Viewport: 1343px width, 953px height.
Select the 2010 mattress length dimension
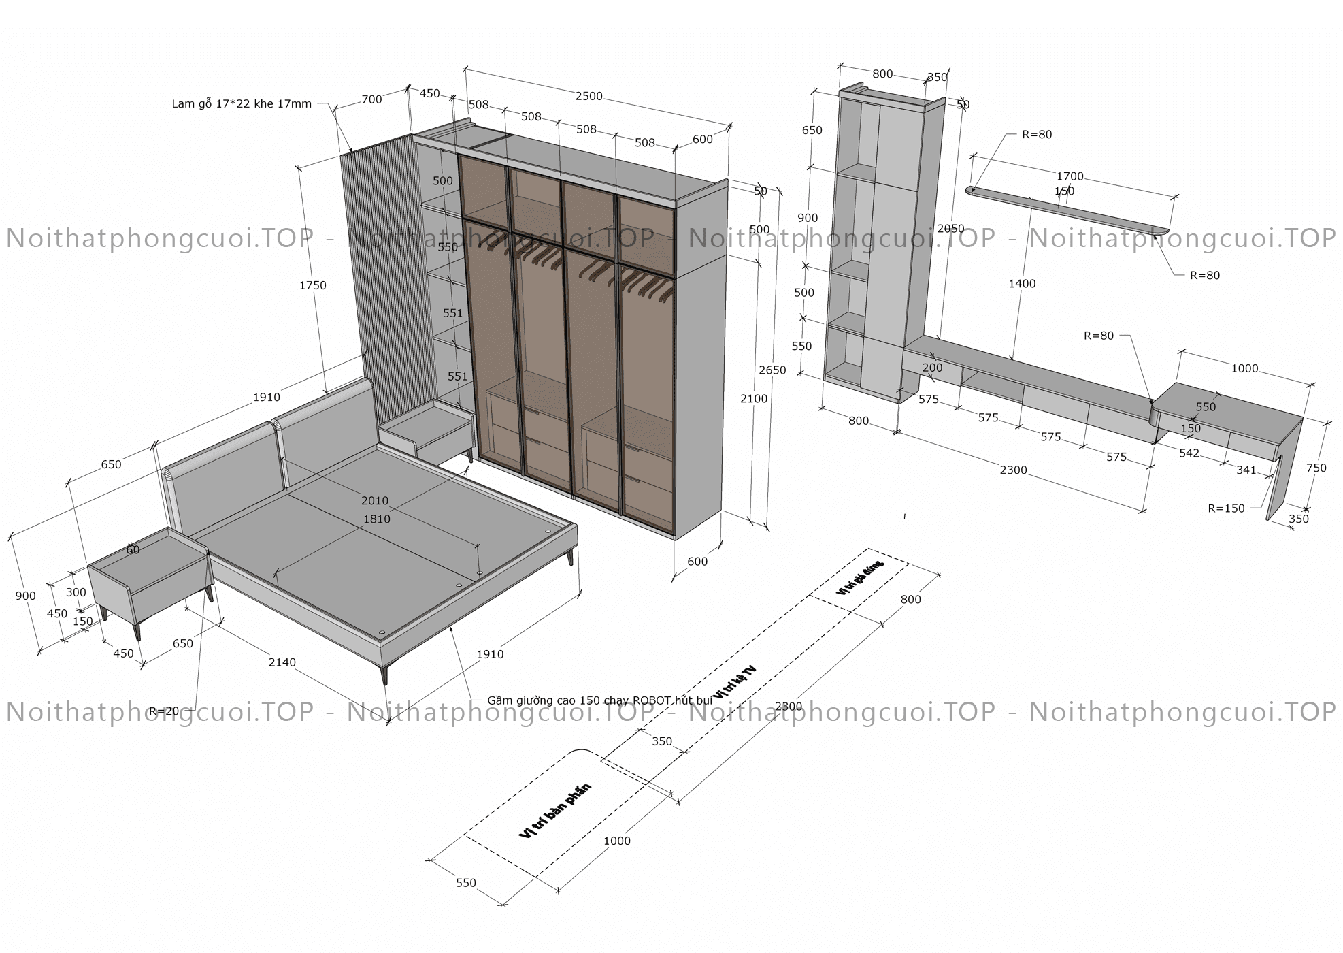click(x=374, y=501)
